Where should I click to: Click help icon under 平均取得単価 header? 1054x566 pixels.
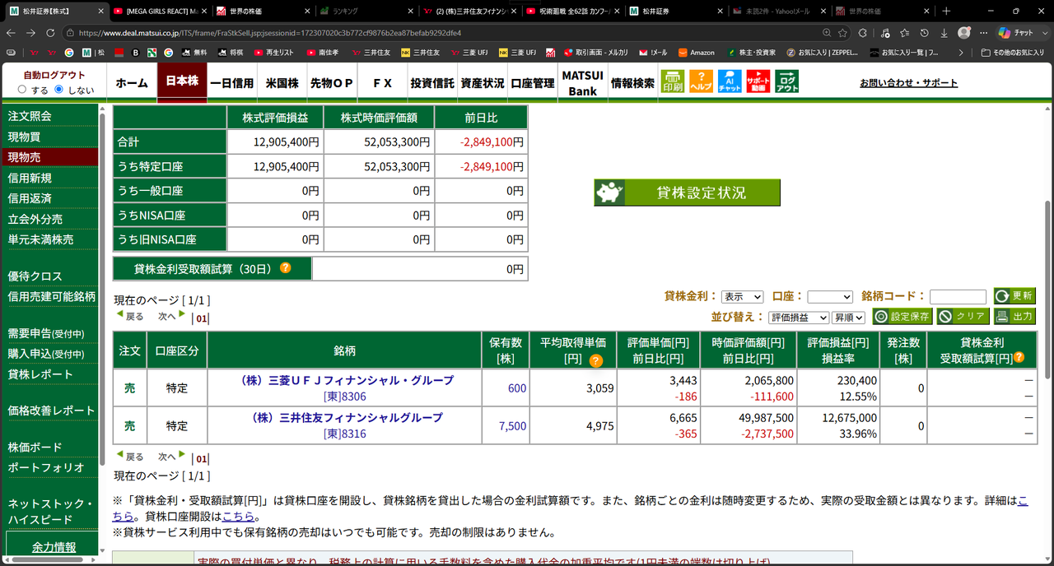596,360
